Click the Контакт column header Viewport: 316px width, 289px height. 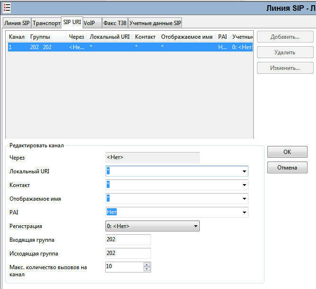coord(145,37)
